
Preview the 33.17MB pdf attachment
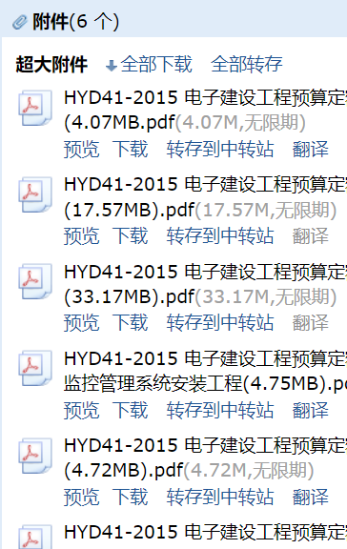82,322
